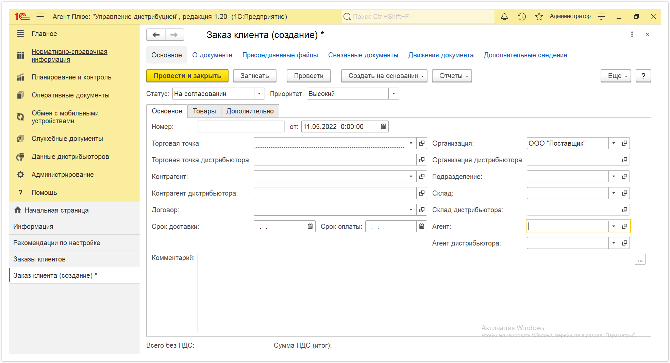Expand the Приоритет dropdown
Screen dimensions: 670x363
(x=393, y=94)
